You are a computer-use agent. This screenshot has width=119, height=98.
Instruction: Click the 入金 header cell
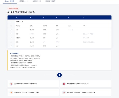(x=69, y=26)
